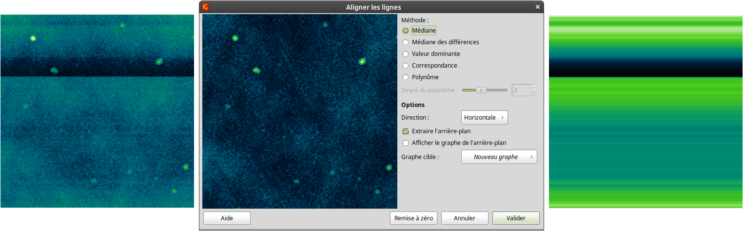Decrease polynomial degree with down arrow
The image size is (743, 231).
tap(534, 93)
